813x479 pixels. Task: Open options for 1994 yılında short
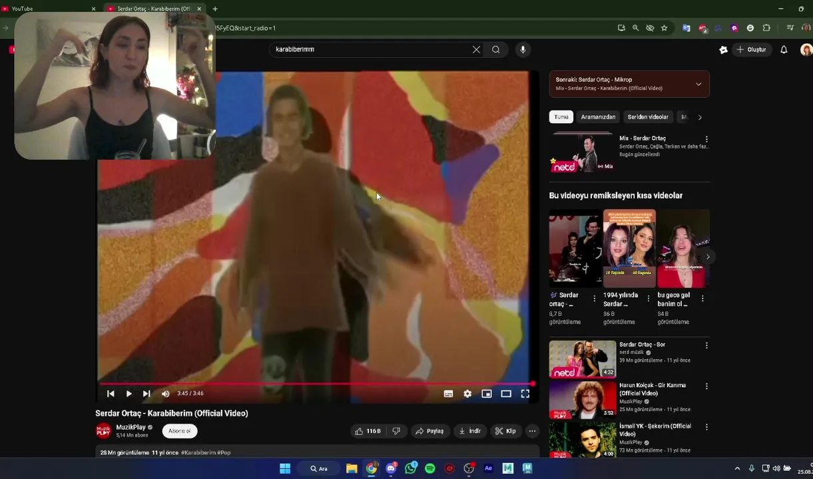click(x=649, y=299)
